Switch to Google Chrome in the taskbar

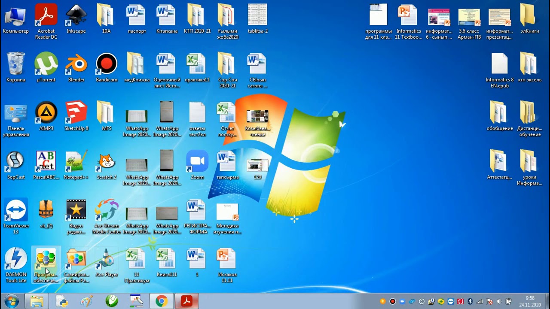pyautogui.click(x=162, y=301)
